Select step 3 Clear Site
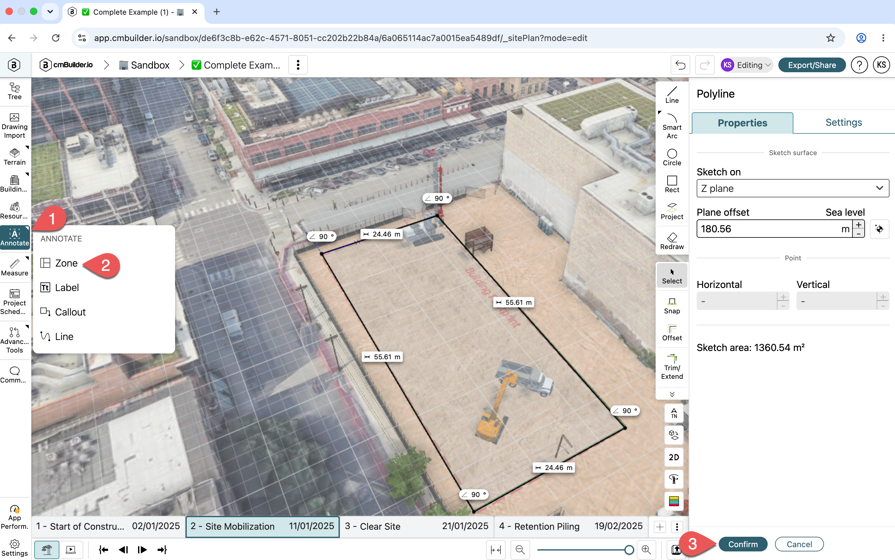Screen dimensions: 895x560 pos(417,526)
